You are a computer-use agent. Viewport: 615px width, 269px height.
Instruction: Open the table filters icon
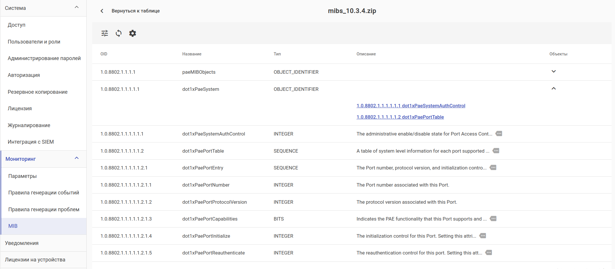(105, 33)
